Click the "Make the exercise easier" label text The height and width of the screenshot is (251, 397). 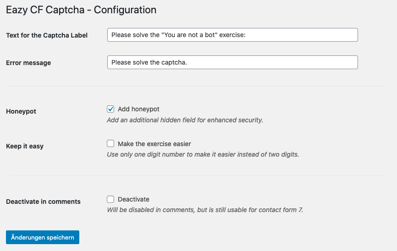pos(154,144)
